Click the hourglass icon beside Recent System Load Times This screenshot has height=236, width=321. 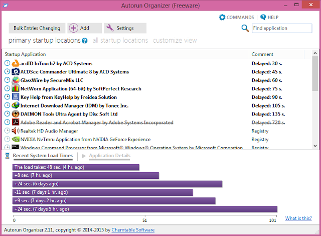click(8, 156)
